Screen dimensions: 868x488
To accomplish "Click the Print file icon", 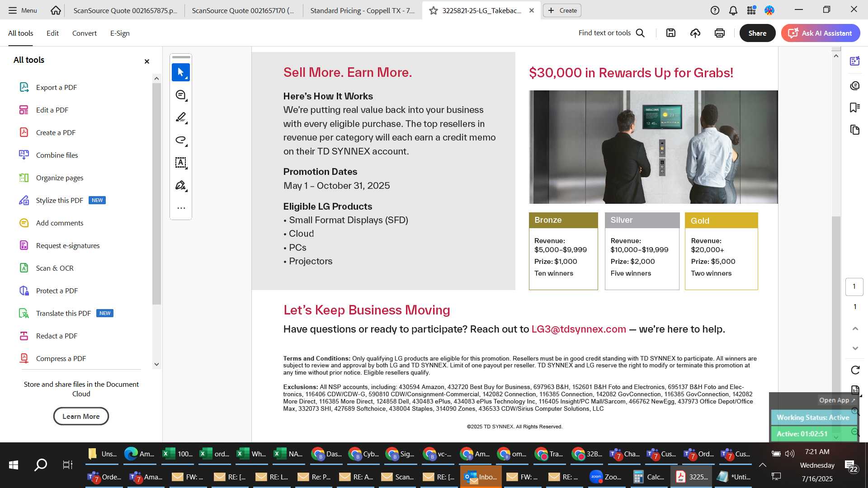I will pos(720,33).
